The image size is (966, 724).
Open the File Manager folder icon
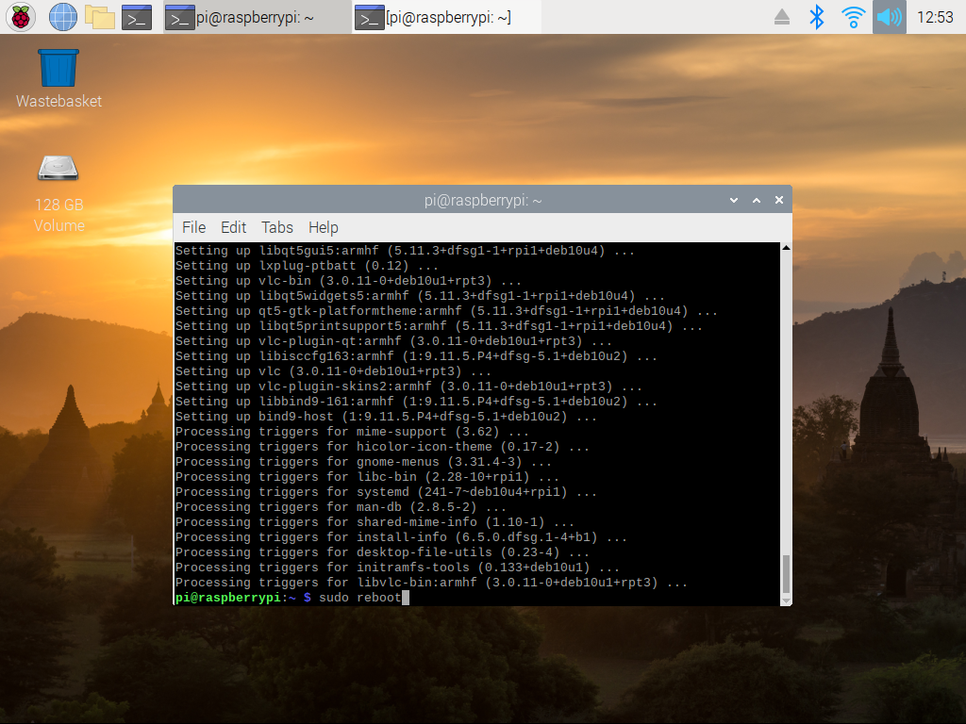point(100,17)
